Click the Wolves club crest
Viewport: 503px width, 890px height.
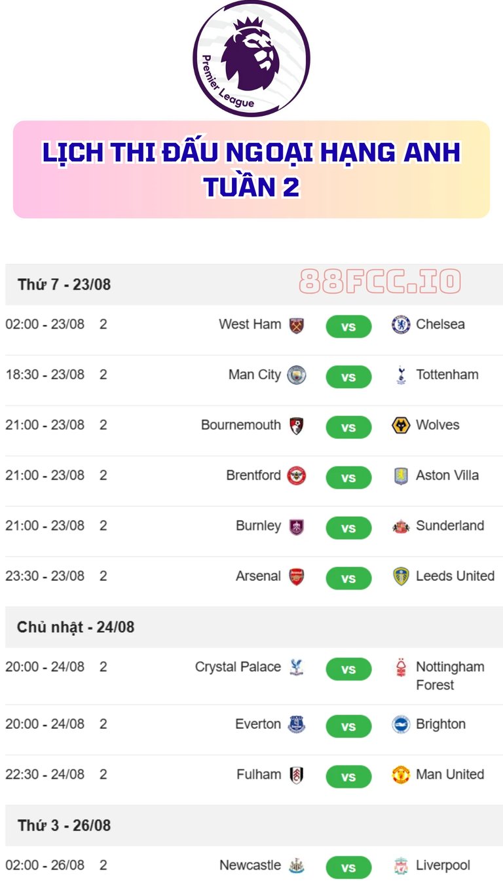pyautogui.click(x=401, y=426)
